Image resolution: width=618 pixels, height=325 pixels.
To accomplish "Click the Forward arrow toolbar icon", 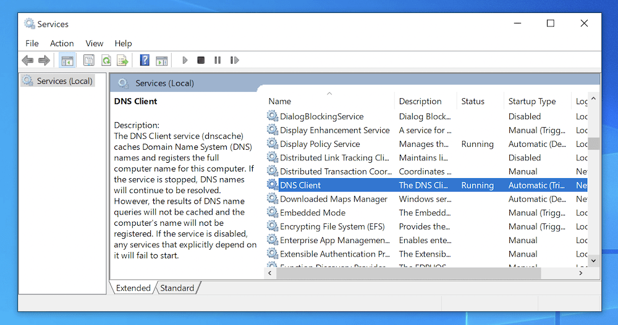I will (x=44, y=60).
